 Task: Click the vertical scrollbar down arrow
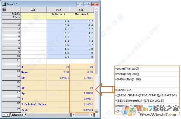pyautogui.click(x=97, y=110)
